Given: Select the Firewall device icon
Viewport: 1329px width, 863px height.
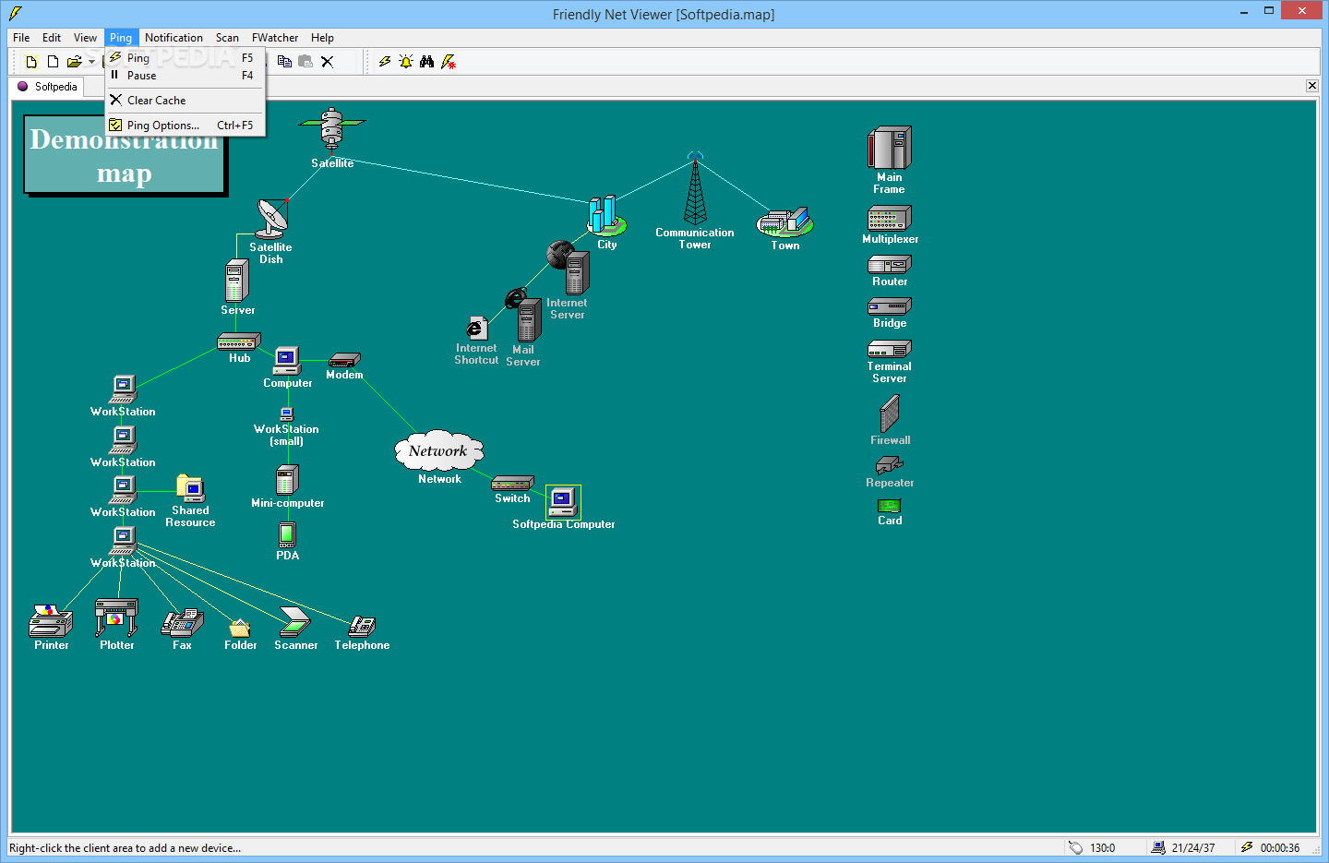Looking at the screenshot, I should (890, 414).
